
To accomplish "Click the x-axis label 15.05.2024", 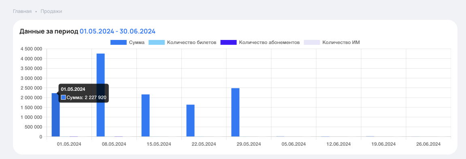I will click(159, 144).
